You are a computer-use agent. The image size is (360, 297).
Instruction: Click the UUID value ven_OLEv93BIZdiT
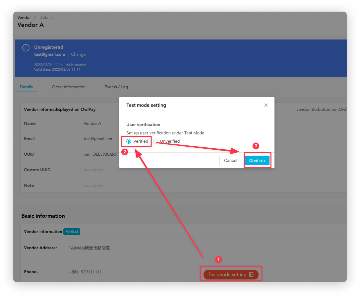101,154
